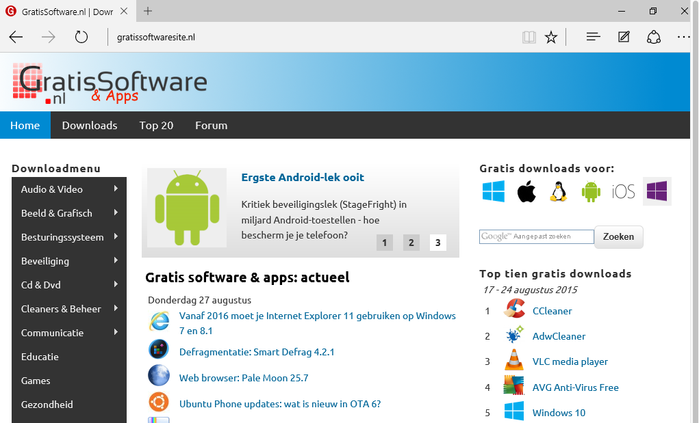Open Edge reading view book icon
The height and width of the screenshot is (423, 699).
point(529,37)
